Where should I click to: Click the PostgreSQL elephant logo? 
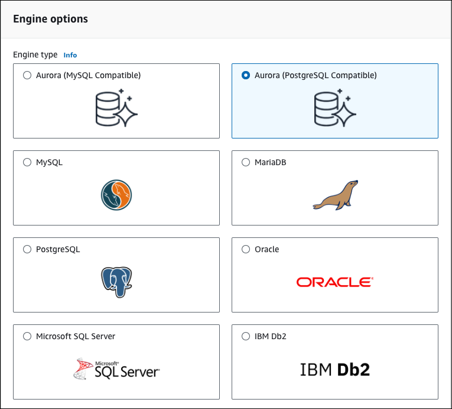116,282
